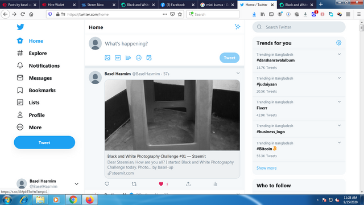
Task: Reload the current page
Action: tap(23, 14)
